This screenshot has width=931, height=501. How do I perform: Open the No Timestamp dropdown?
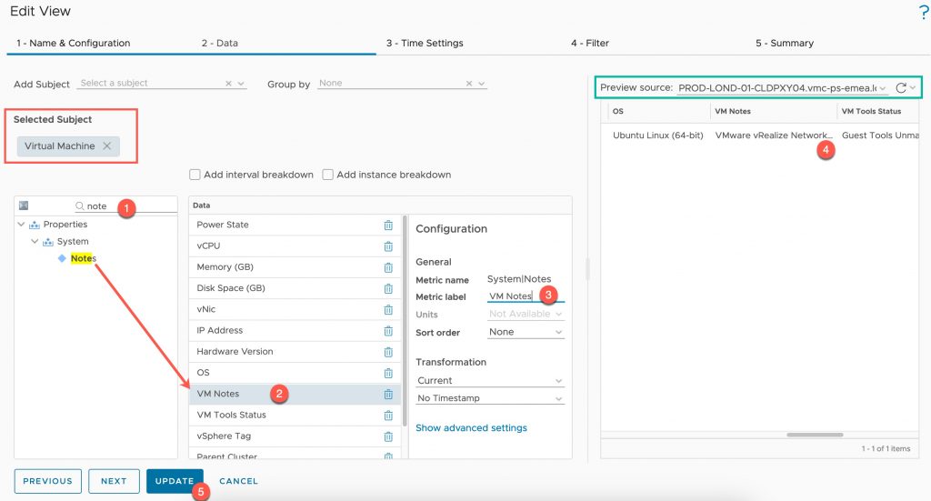pyautogui.click(x=490, y=398)
